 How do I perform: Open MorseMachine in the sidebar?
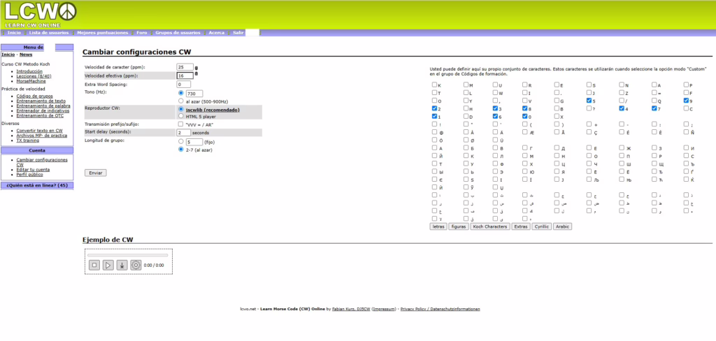click(x=31, y=81)
